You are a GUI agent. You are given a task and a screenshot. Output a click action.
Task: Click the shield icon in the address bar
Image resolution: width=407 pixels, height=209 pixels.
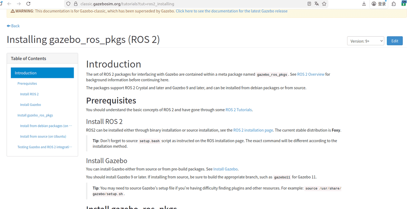click(x=68, y=4)
